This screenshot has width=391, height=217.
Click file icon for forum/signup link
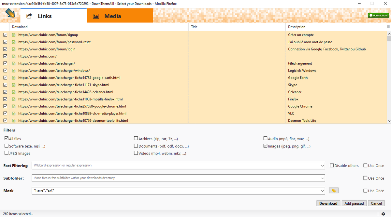pos(14,35)
